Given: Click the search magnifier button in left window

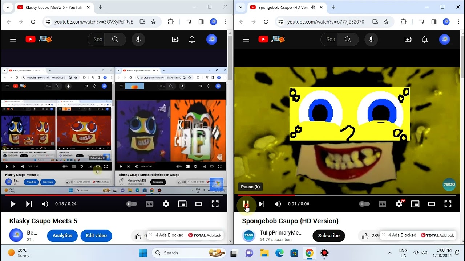Looking at the screenshot, I should pos(115,40).
